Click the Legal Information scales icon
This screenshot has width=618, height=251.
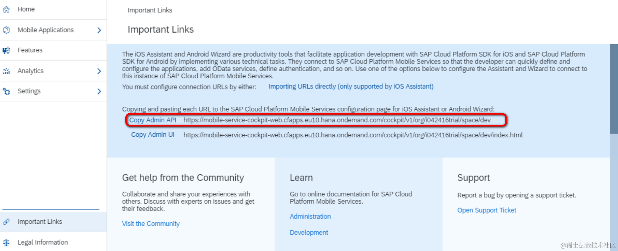point(6,242)
